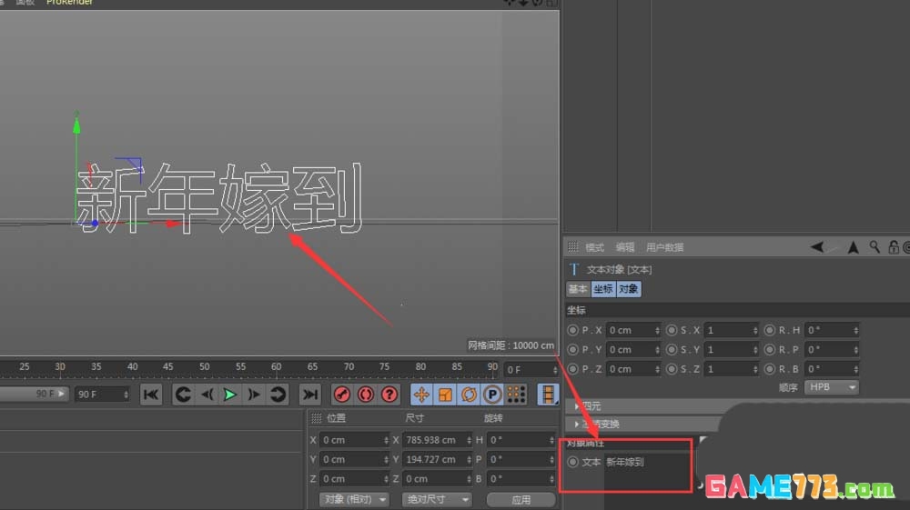Toggle scale keying icon

tap(445, 395)
